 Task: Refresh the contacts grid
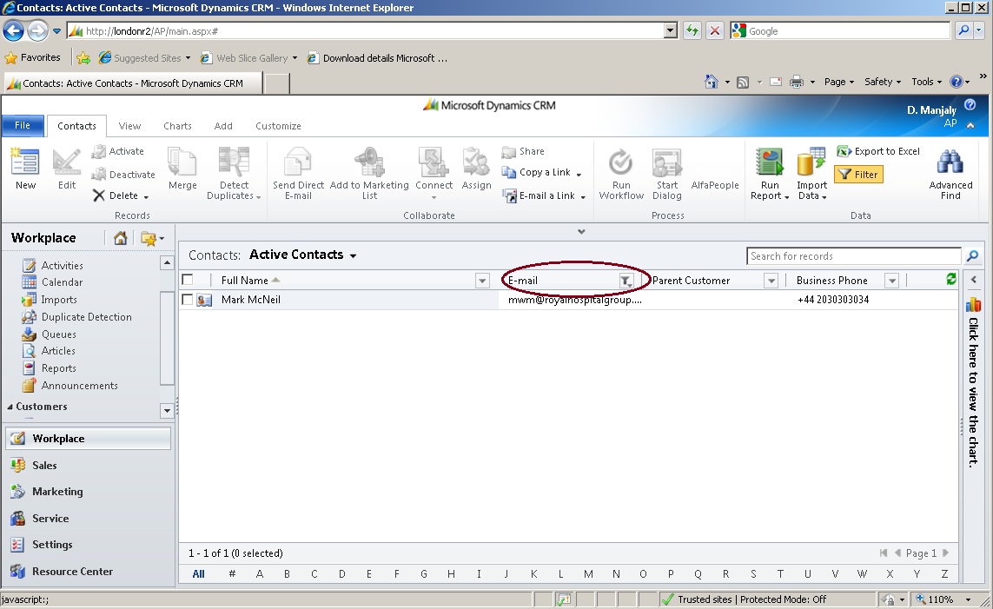click(950, 279)
